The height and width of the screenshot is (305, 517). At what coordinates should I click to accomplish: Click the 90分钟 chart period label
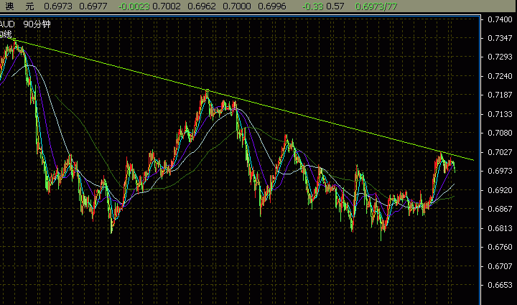[37, 24]
